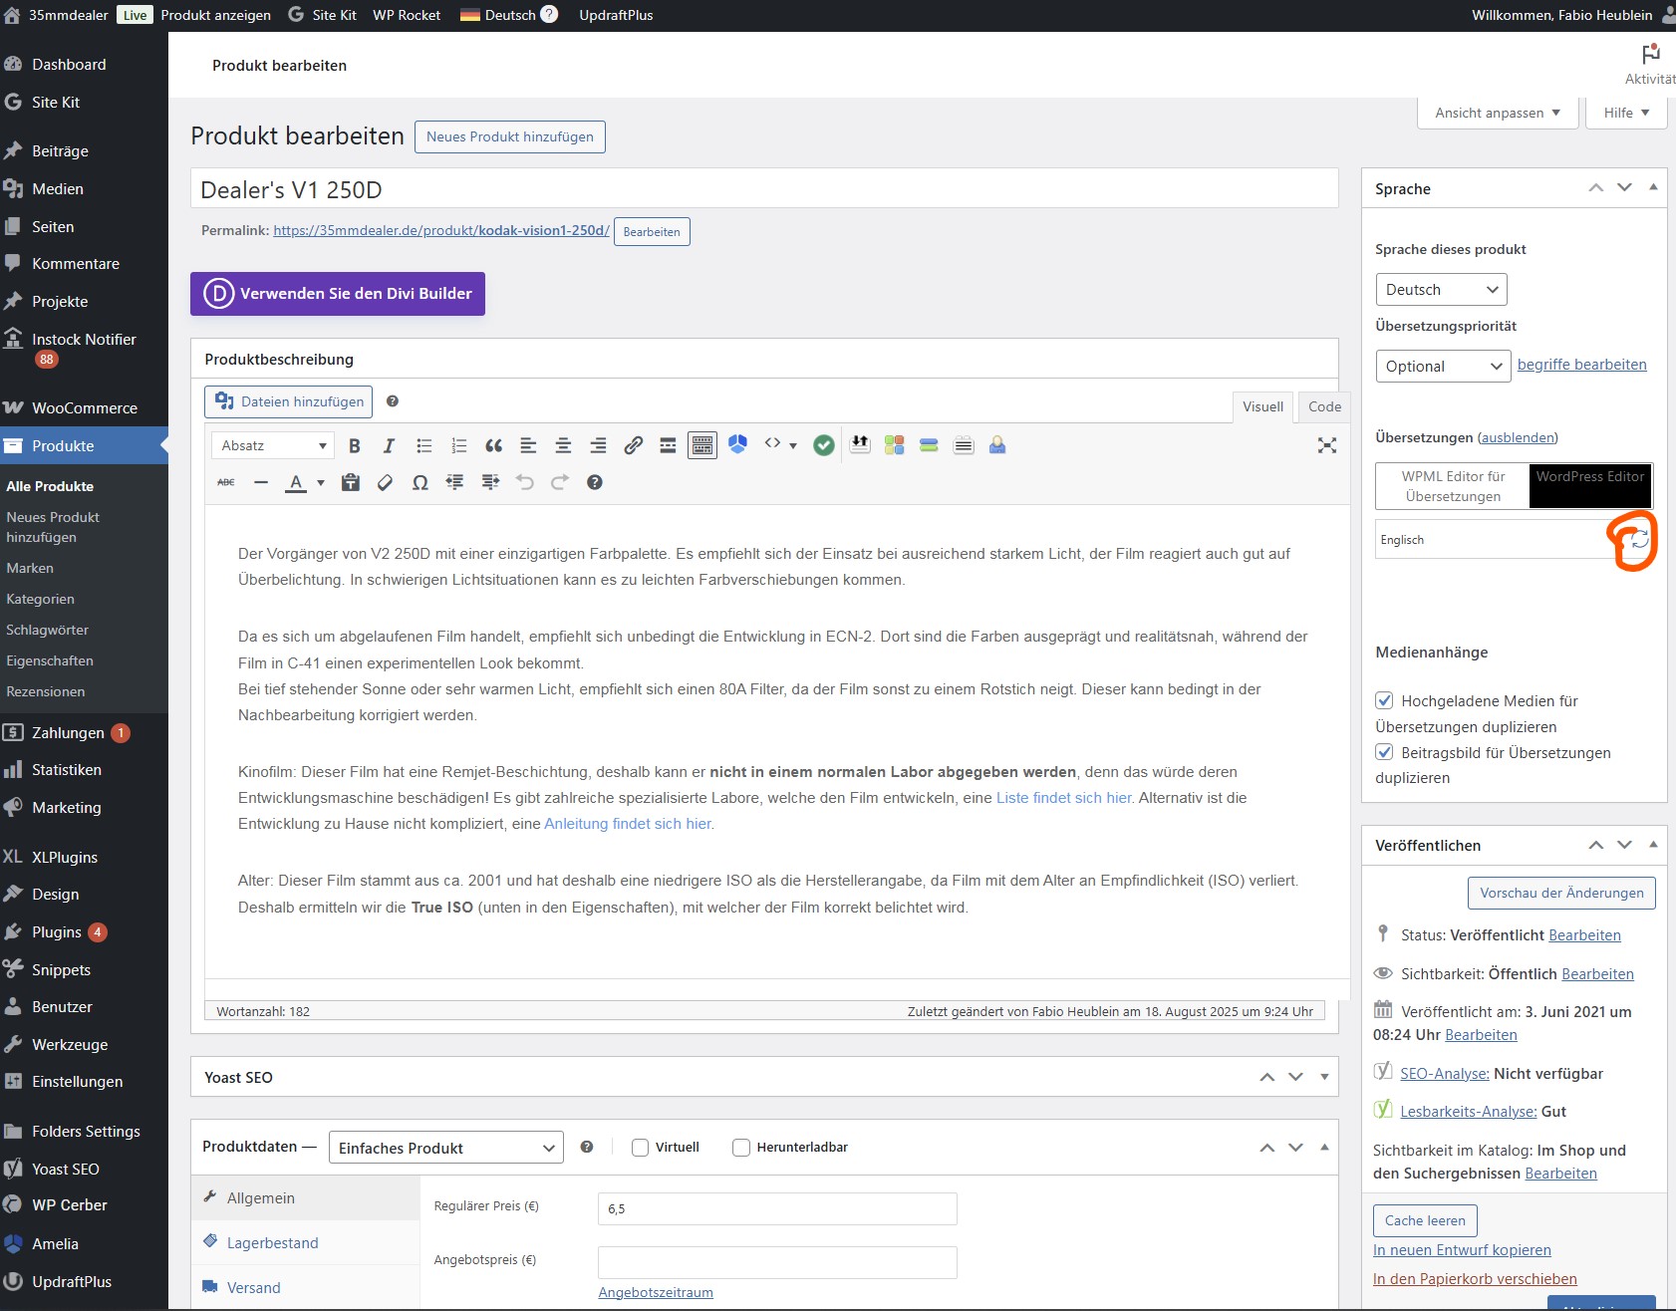Toggle bold formatting in editor toolbar
This screenshot has width=1676, height=1311.
click(354, 445)
